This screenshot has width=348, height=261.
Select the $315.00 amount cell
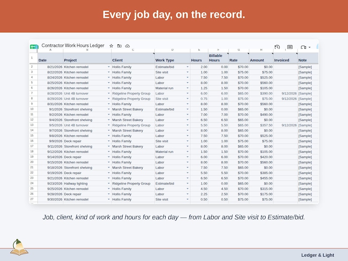pyautogui.click(x=261, y=189)
